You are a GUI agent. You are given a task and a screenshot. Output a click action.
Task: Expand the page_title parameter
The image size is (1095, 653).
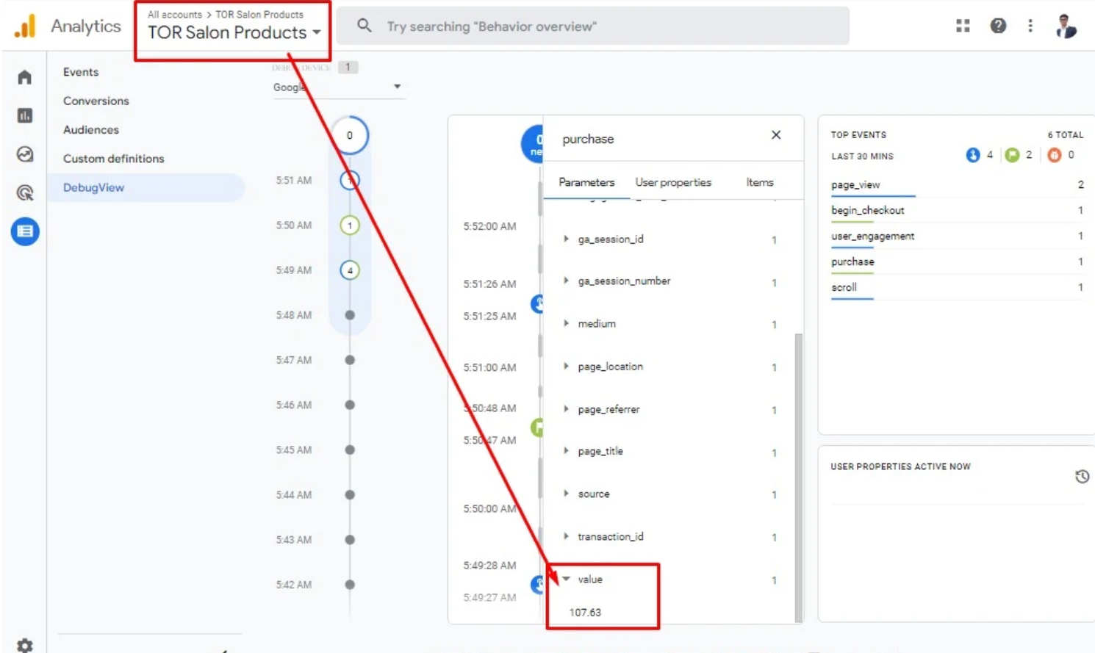tap(565, 451)
